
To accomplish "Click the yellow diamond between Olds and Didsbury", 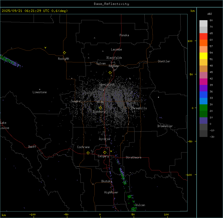I will coord(100,108).
